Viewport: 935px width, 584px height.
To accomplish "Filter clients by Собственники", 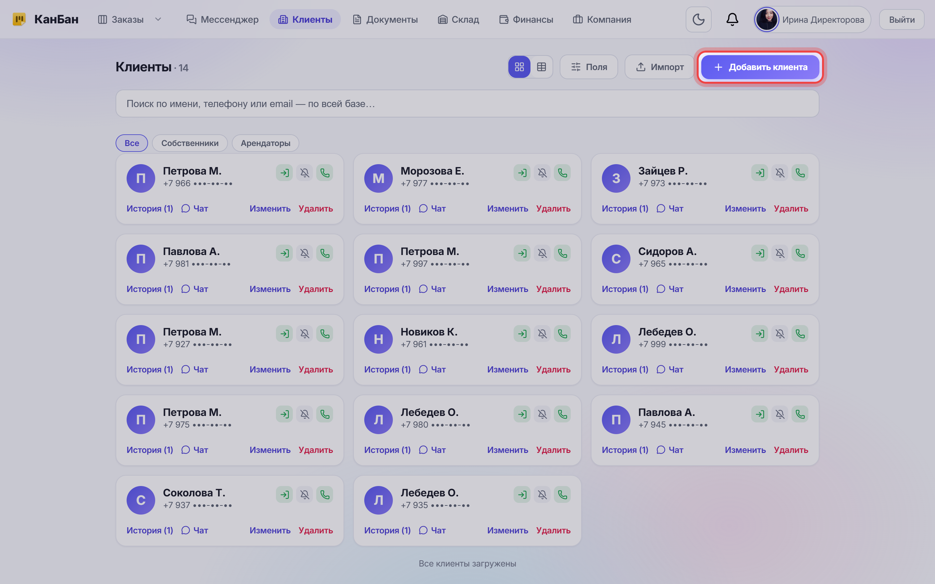I will click(x=190, y=143).
